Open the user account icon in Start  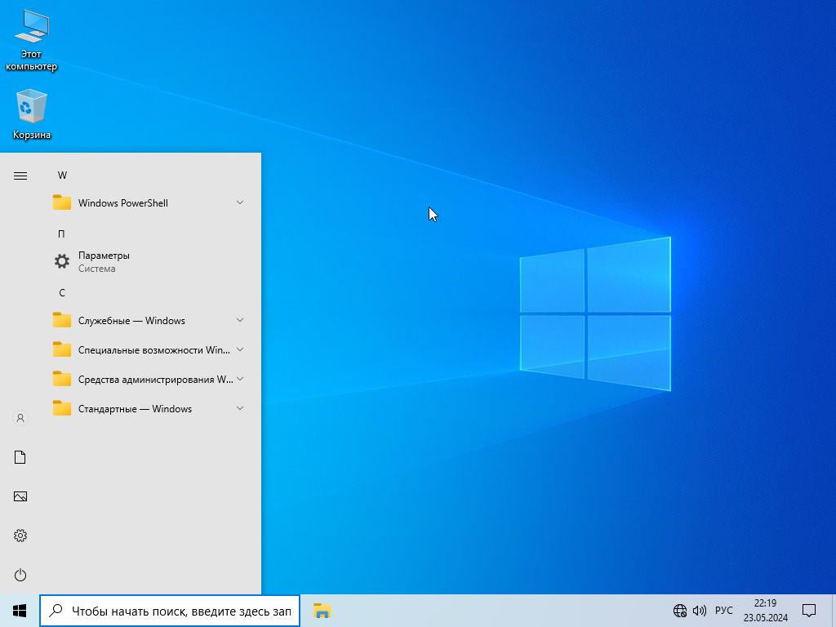(20, 418)
